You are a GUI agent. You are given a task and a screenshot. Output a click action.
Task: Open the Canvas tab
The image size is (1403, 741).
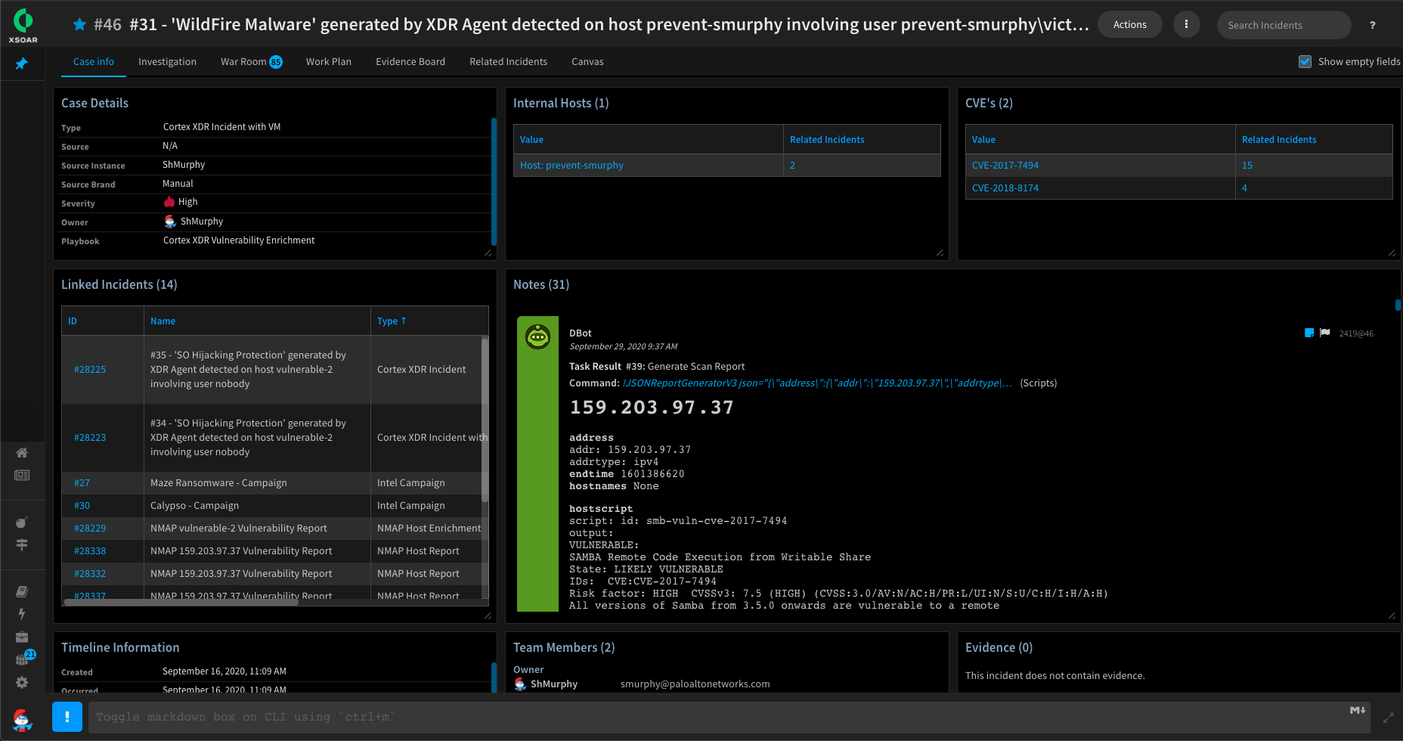tap(587, 62)
